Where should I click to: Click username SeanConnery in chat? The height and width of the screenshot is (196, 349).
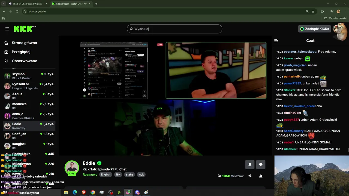294,131
